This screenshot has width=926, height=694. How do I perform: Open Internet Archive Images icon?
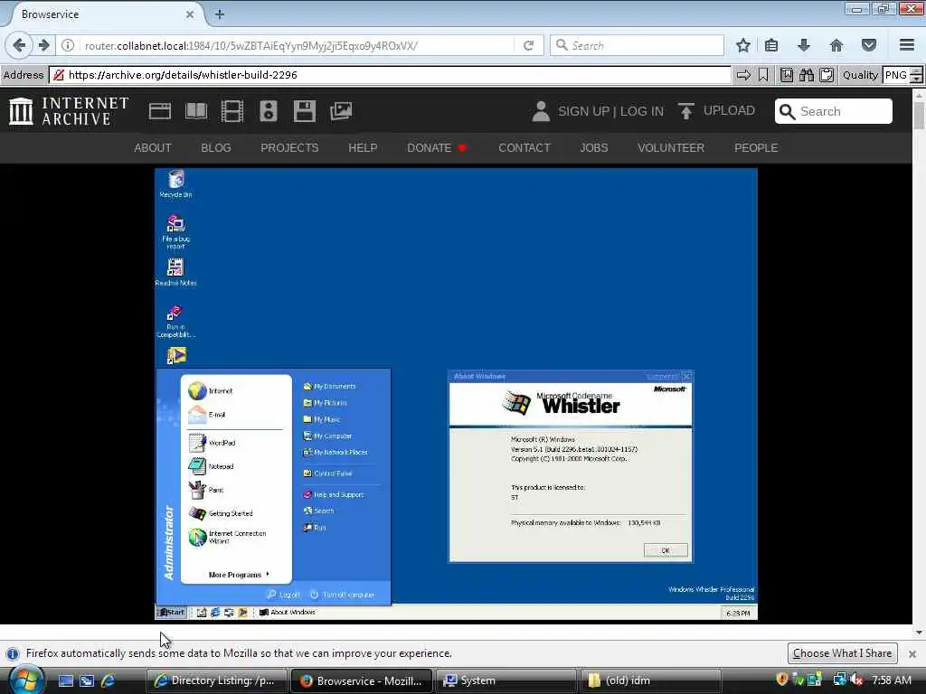pyautogui.click(x=341, y=111)
